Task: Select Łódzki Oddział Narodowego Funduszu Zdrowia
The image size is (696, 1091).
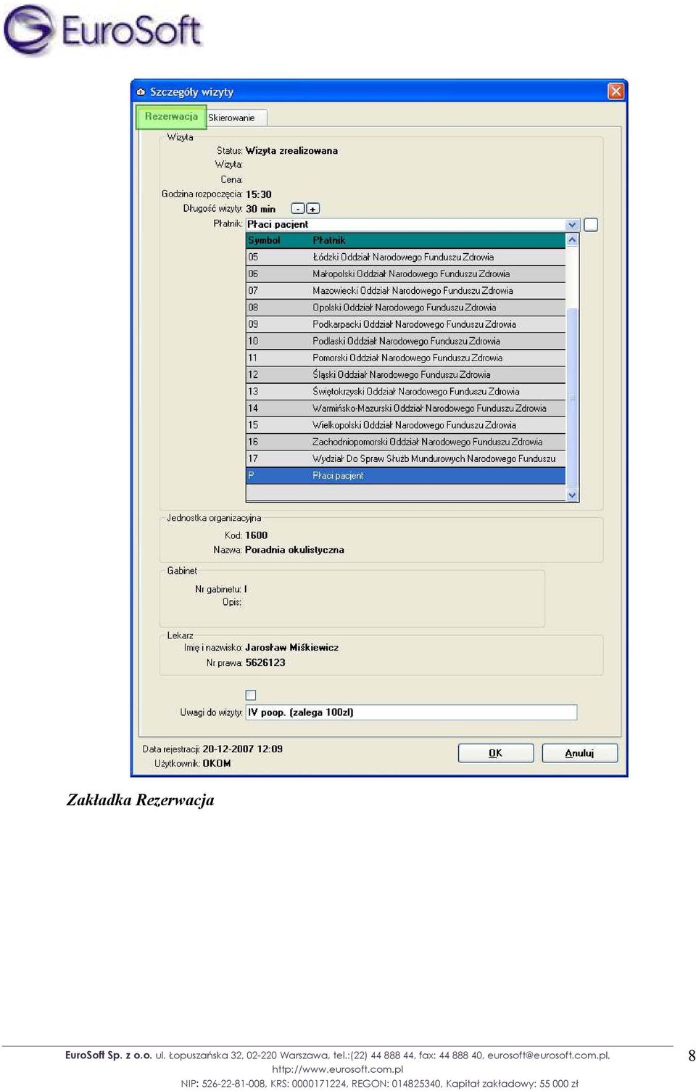Action: click(x=405, y=257)
